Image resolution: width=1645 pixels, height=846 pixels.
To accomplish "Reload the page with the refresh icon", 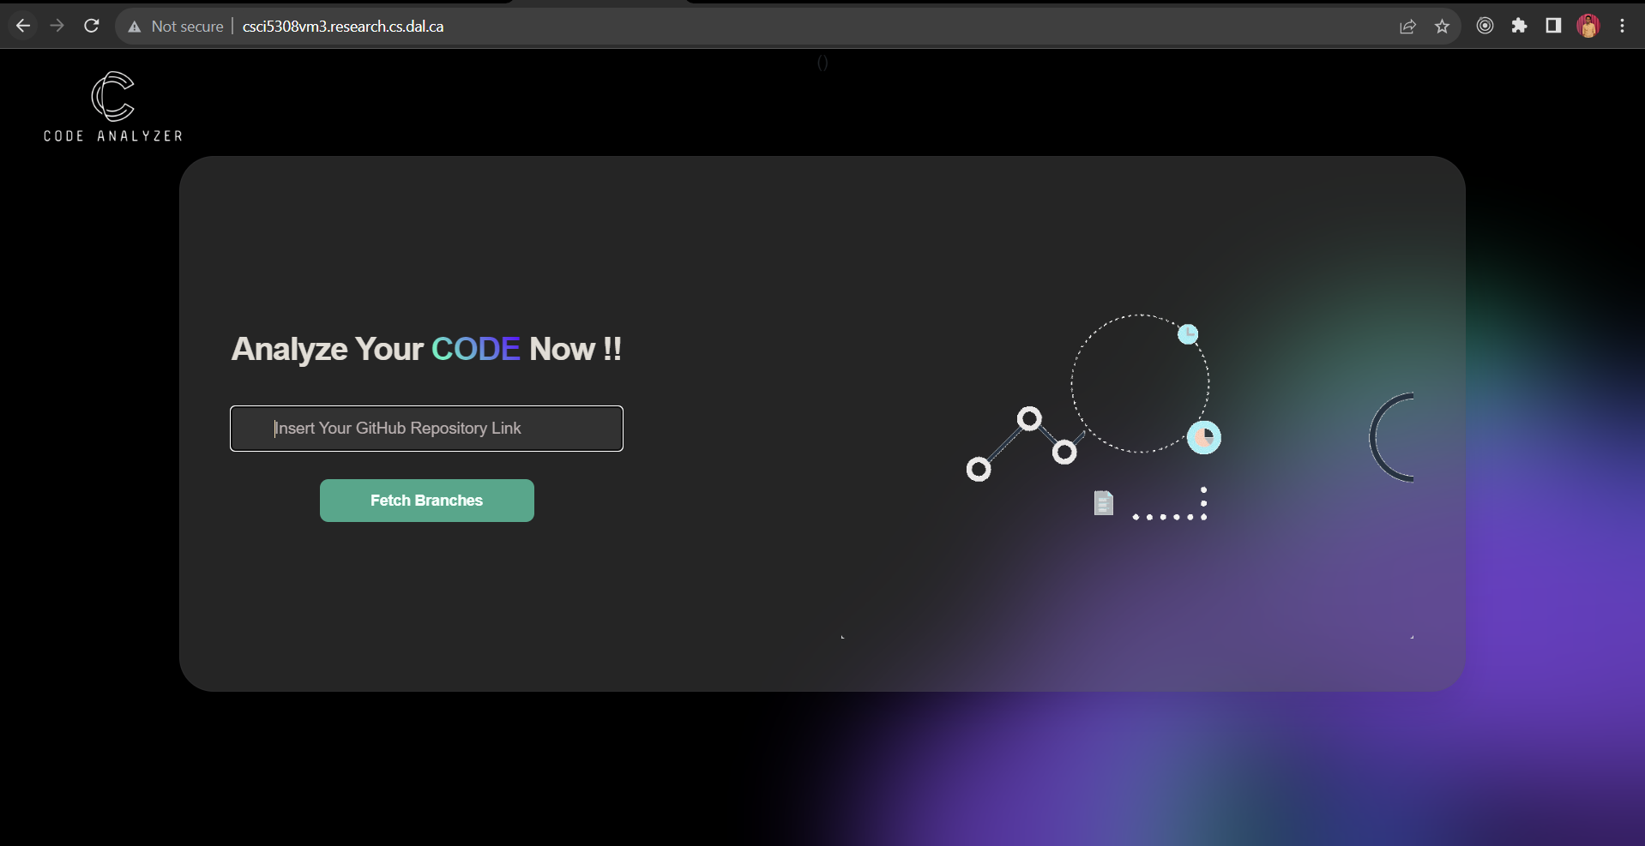I will pos(92,26).
